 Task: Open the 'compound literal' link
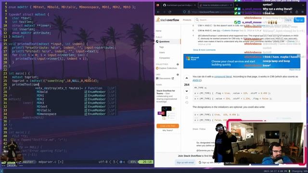223,76
